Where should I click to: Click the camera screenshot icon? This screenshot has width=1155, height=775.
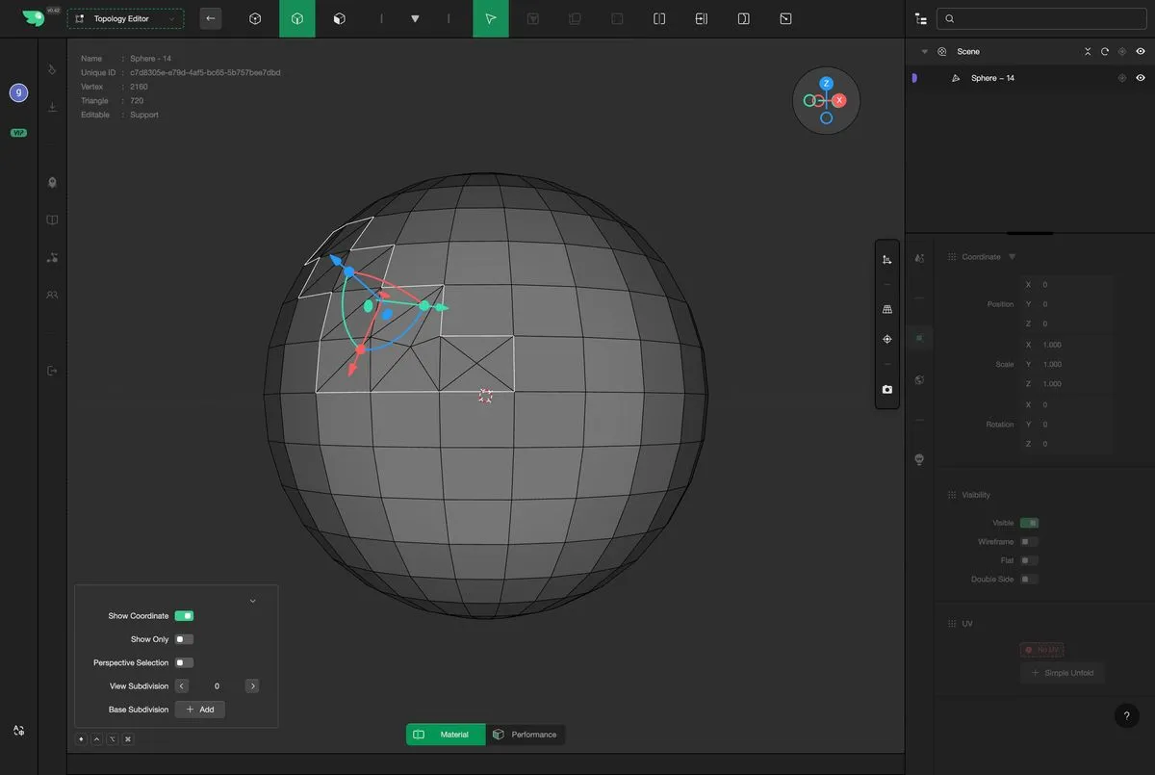[x=886, y=390]
